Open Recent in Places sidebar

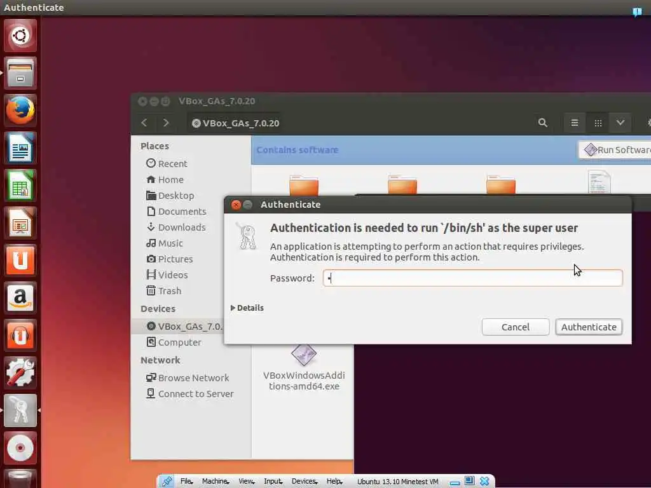click(167, 163)
